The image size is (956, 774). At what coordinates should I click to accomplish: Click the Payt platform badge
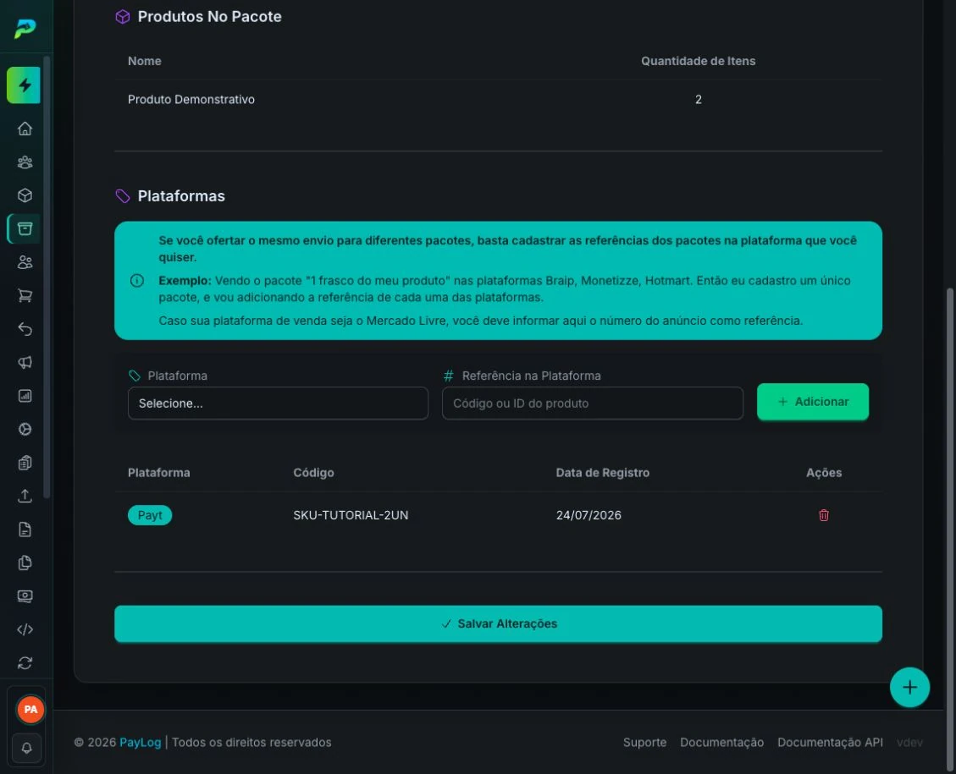[150, 515]
